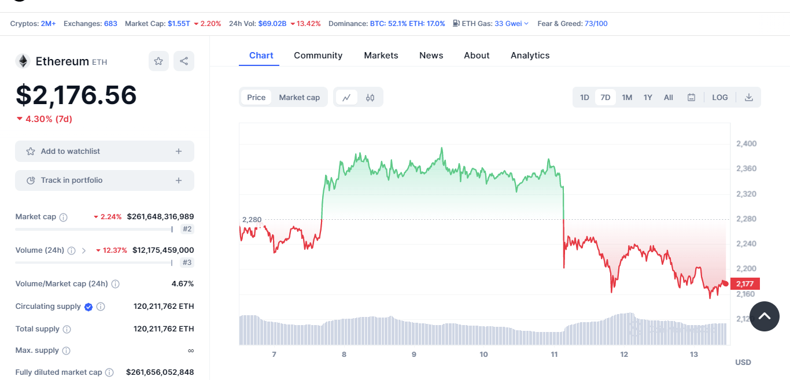Click the Add to watchlist button

pyautogui.click(x=105, y=152)
